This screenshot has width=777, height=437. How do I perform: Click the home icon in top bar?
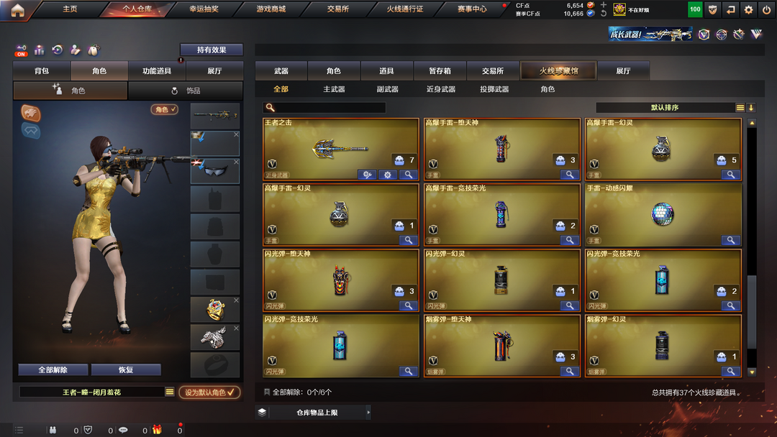[x=17, y=10]
